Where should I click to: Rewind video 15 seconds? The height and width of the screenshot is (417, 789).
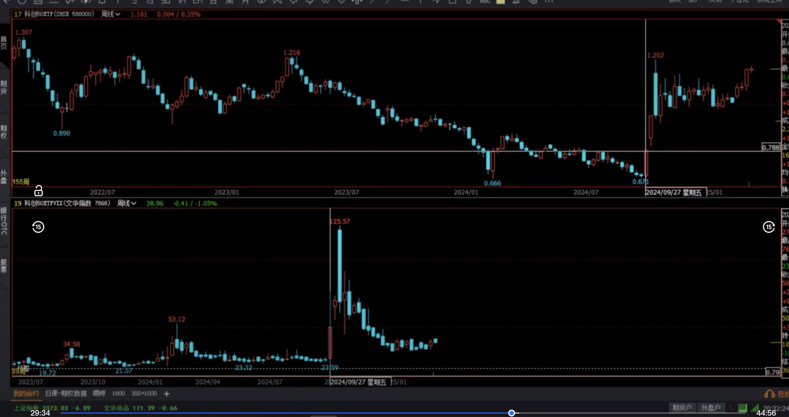[x=38, y=227]
